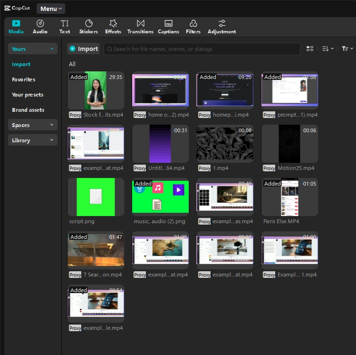
Task: Select Favorites in the sidebar
Action: 24,79
